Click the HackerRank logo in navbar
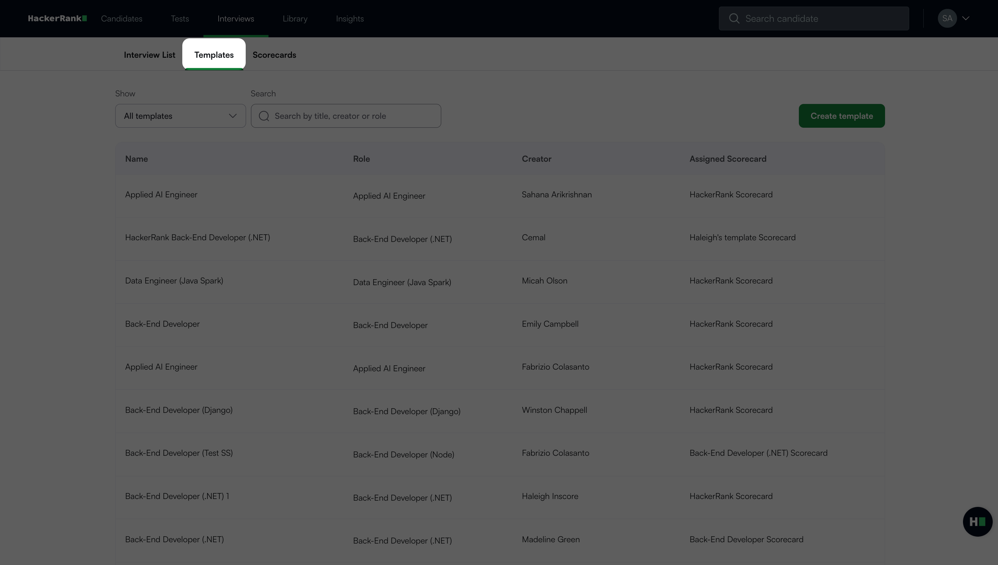The height and width of the screenshot is (565, 998). click(x=57, y=18)
